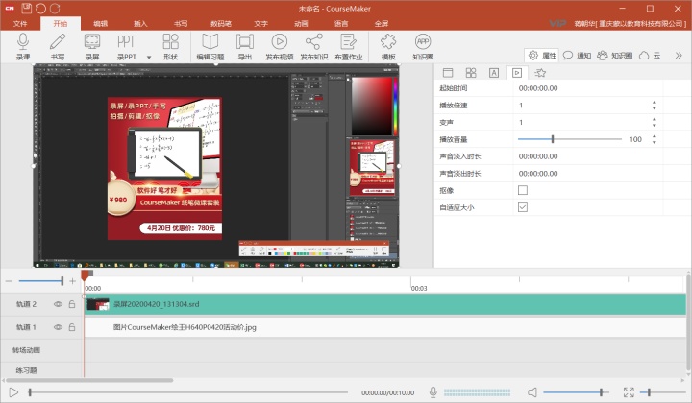
Task: Switch to the 全屏 tab
Action: (x=382, y=23)
